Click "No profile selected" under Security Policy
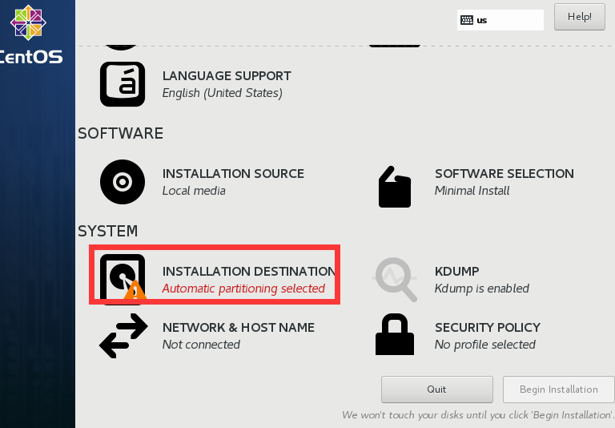Screen dimensions: 615x428 tap(484, 345)
